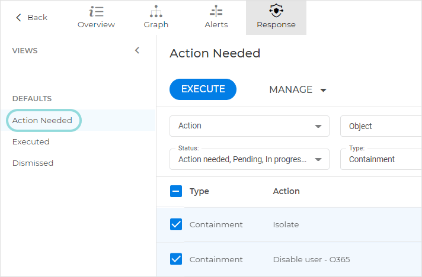Open the Type filter set to Containment
Image resolution: width=422 pixels, height=277 pixels.
click(x=381, y=159)
